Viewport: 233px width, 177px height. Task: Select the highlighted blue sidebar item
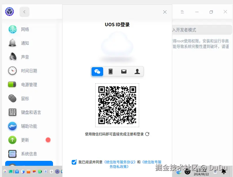(29, 163)
